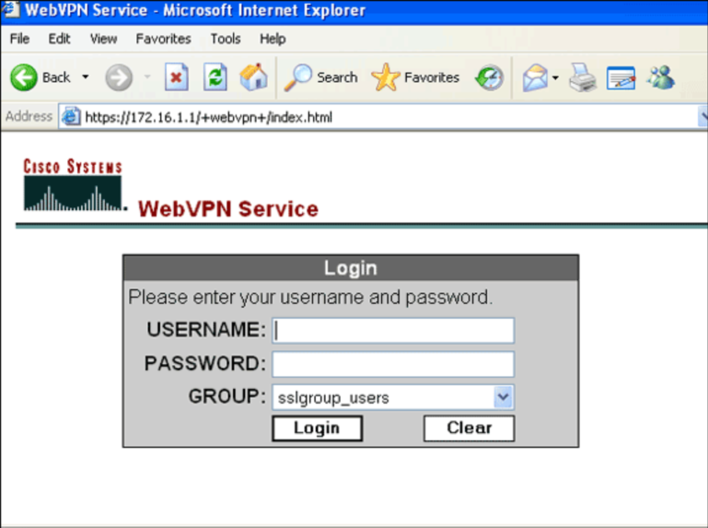
Task: Open the Forward history dropdown arrow
Action: click(147, 77)
